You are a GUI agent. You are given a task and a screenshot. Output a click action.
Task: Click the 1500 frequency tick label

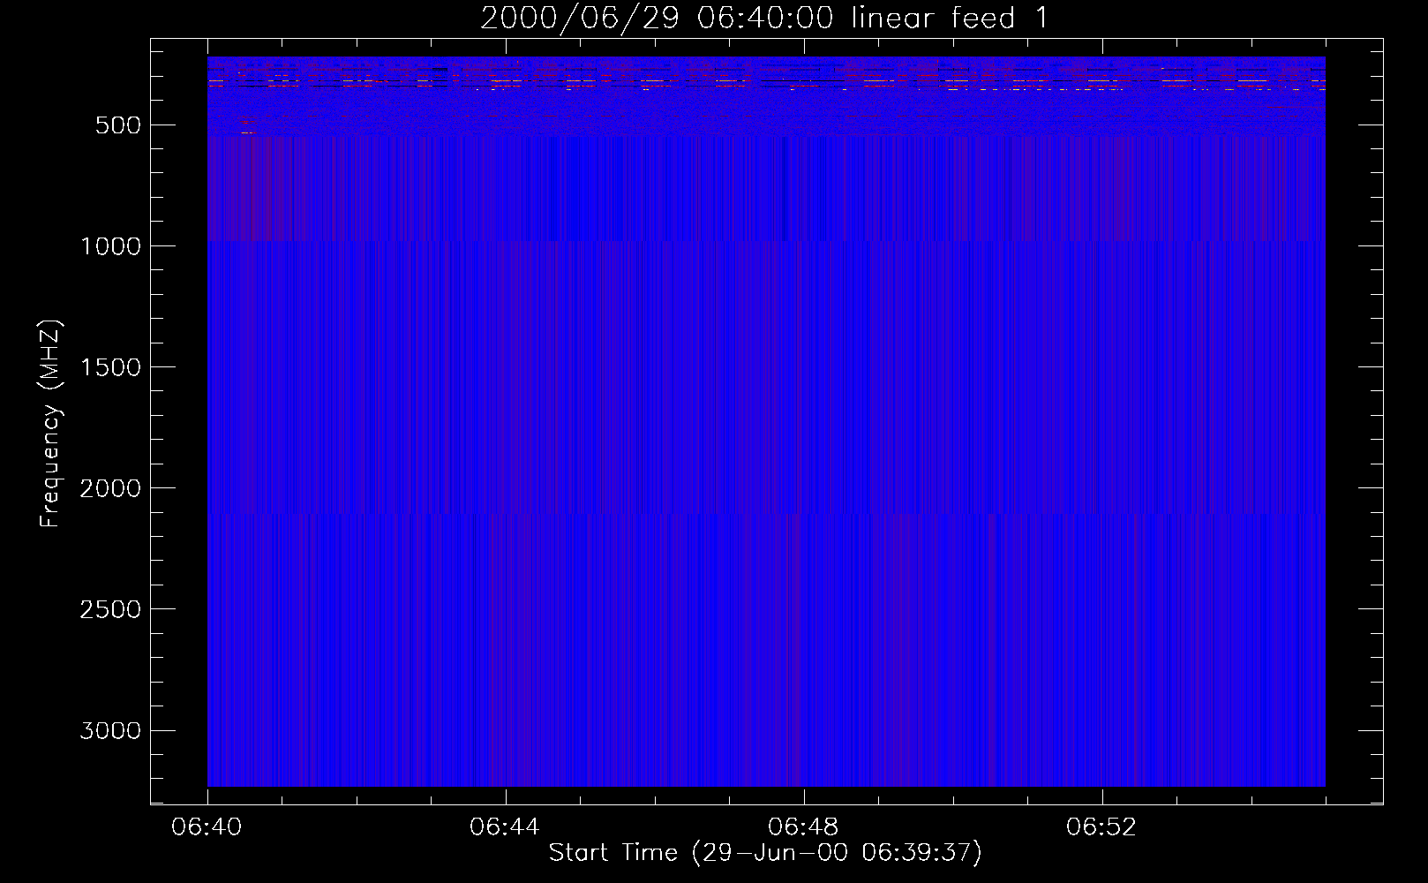pyautogui.click(x=110, y=367)
